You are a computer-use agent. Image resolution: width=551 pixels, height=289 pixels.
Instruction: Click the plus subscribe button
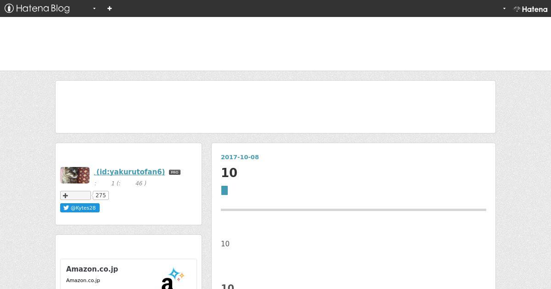75,195
